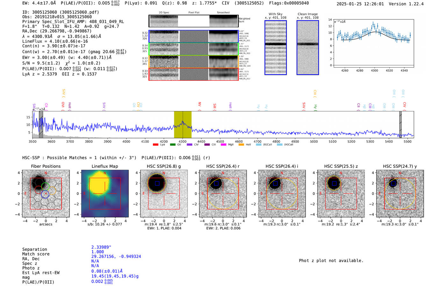Click the yellow highlighted emission line region
Viewport: 446px width, 304px height.
coord(183,124)
